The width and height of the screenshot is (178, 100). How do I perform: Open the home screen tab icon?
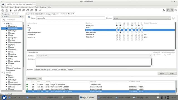coord(3,4)
